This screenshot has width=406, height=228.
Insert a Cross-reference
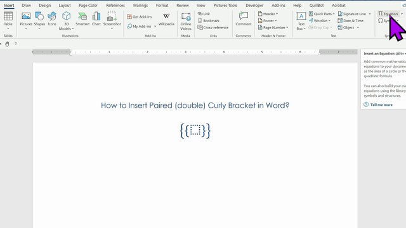[x=213, y=27]
